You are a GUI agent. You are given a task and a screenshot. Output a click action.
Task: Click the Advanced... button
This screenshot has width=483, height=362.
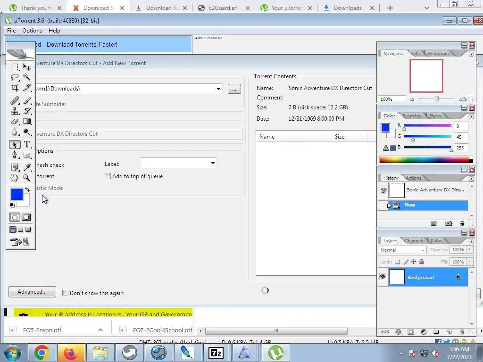pos(33,292)
